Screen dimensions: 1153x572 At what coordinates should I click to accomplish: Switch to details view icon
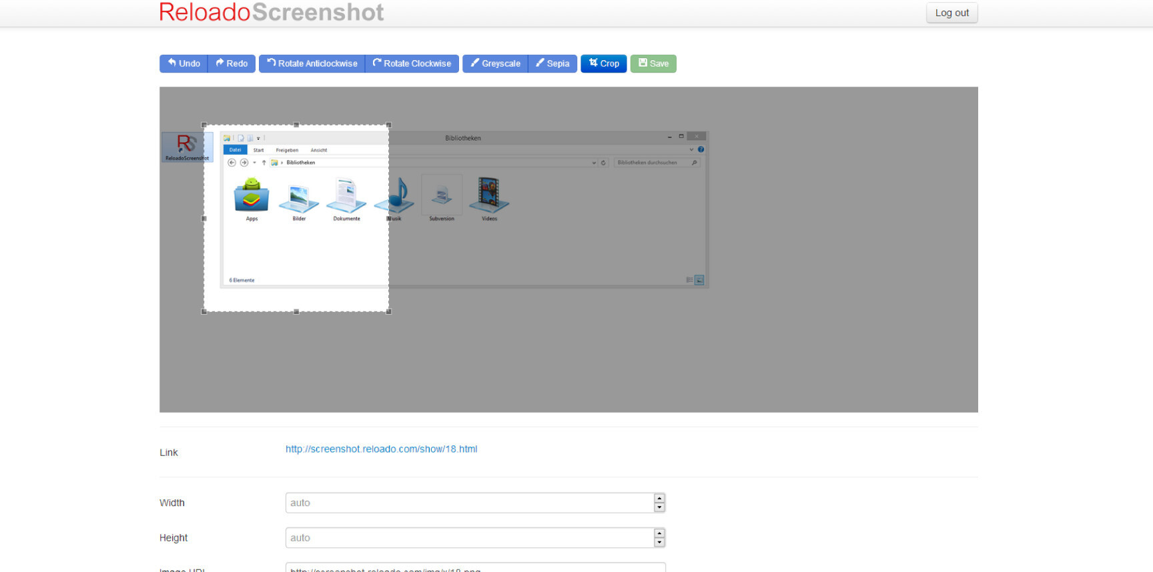click(x=689, y=280)
